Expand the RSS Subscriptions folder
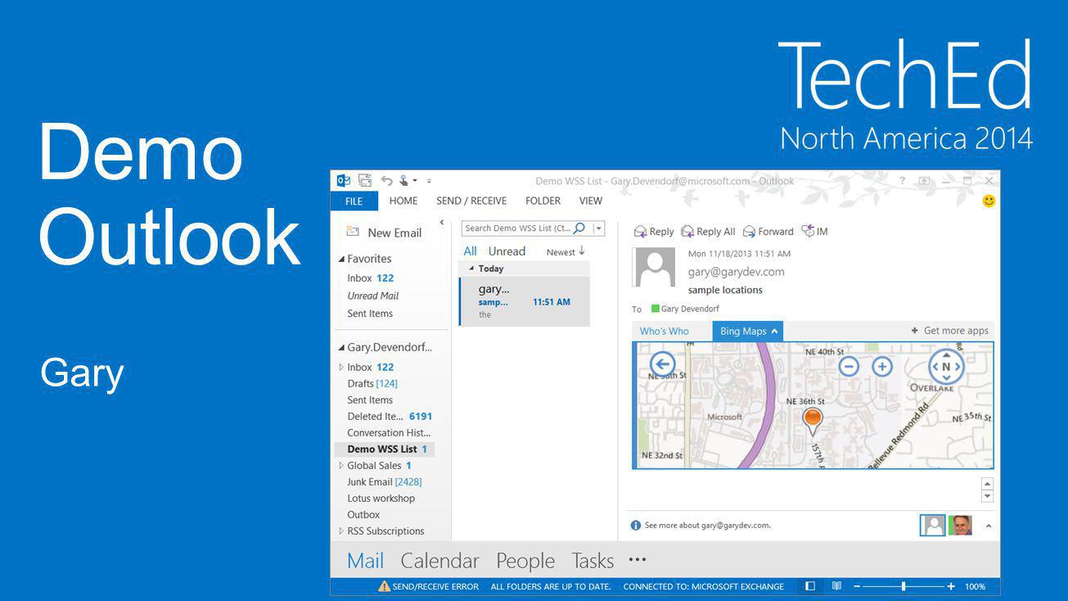 341,531
